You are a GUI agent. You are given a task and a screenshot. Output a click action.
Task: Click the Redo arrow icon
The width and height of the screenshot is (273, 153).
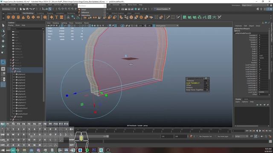(34, 9)
